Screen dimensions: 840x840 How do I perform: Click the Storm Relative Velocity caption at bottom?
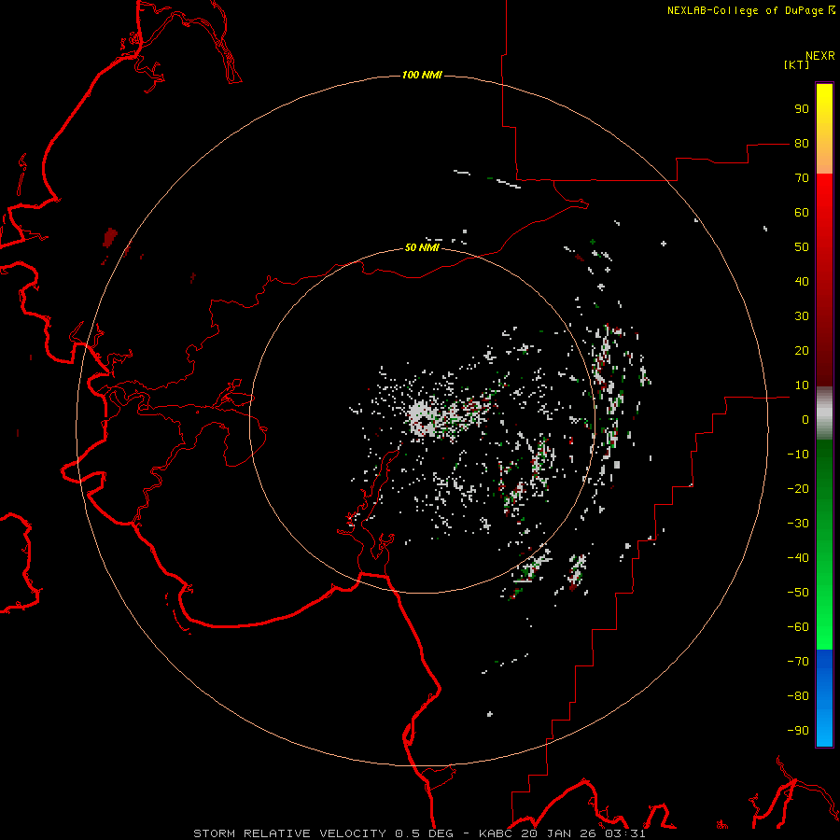[x=419, y=833]
